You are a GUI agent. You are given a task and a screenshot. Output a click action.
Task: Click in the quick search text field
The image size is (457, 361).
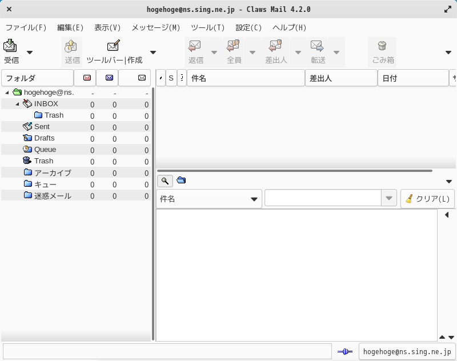(x=323, y=198)
